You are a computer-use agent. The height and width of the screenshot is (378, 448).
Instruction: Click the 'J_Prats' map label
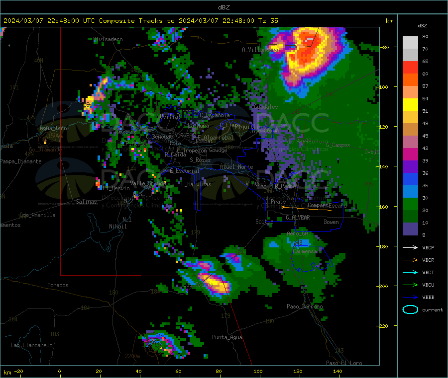275,202
